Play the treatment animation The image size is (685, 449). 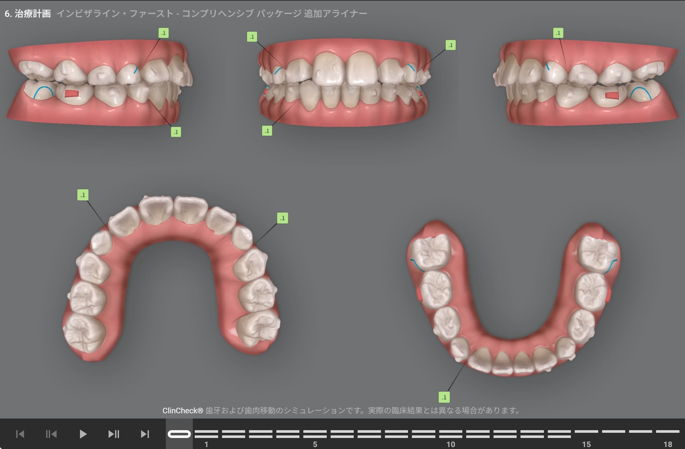coord(83,434)
